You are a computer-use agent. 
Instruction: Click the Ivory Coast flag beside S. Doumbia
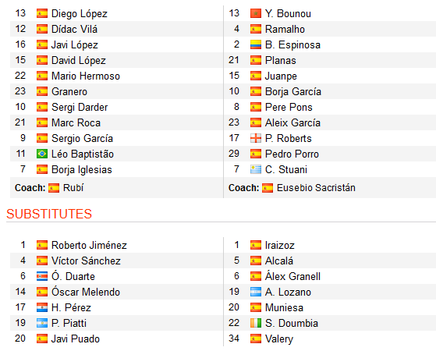[x=256, y=323]
